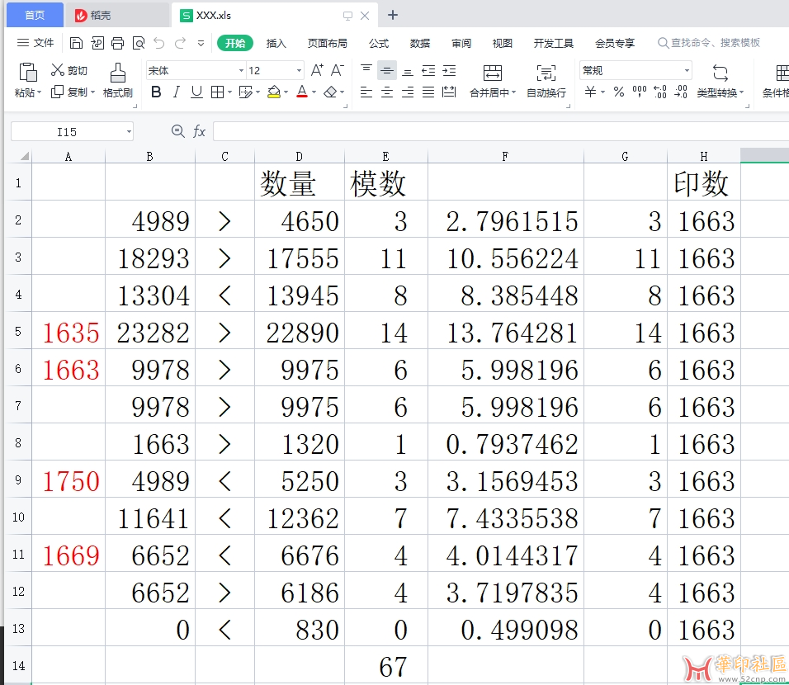Switch to the 视图 ribbon tab
Viewport: 789px width, 685px height.
[x=502, y=43]
